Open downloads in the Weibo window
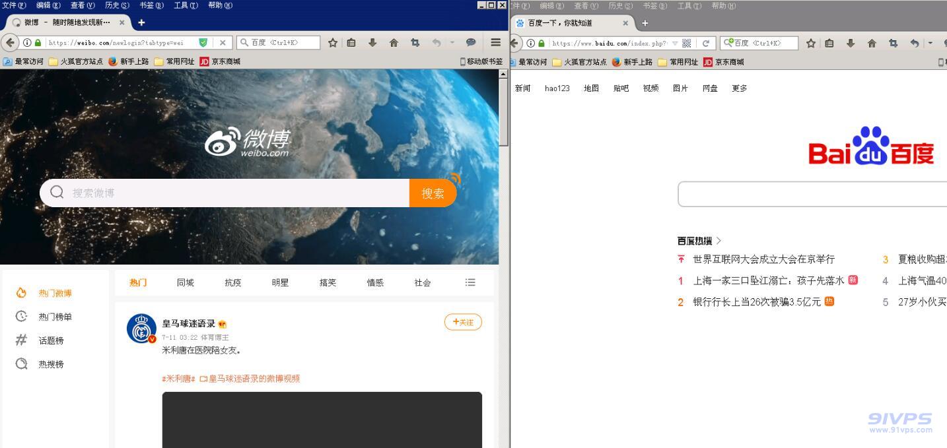Image resolution: width=947 pixels, height=448 pixels. pyautogui.click(x=372, y=43)
